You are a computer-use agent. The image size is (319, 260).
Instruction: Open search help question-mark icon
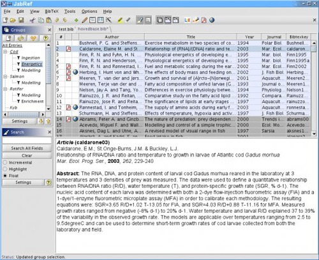48,183
